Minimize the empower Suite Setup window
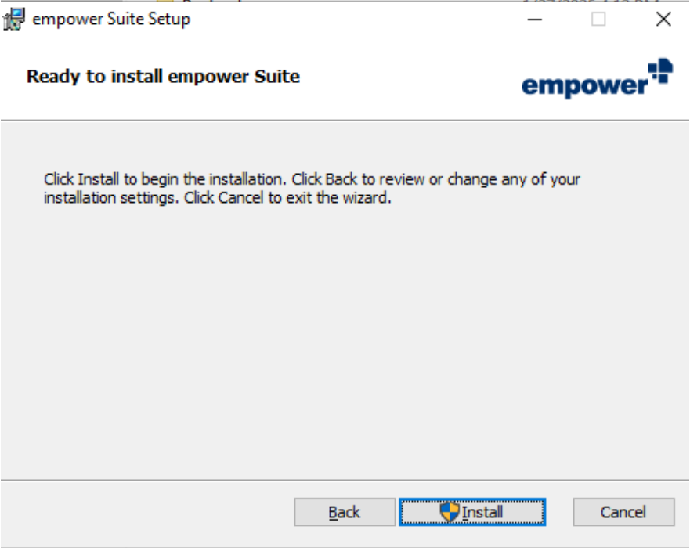690x548 pixels. click(534, 20)
